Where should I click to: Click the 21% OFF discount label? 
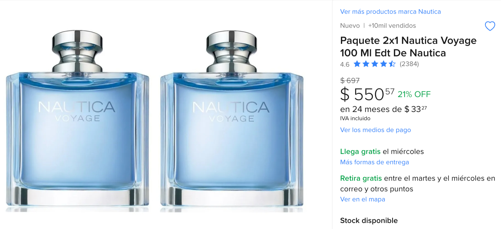414,94
